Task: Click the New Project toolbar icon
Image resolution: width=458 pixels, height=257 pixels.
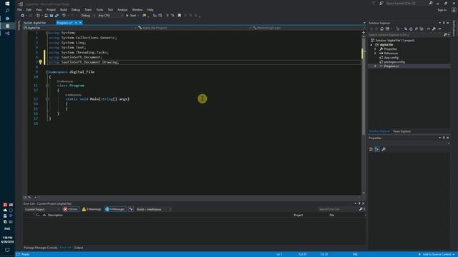Action: [x=38, y=16]
